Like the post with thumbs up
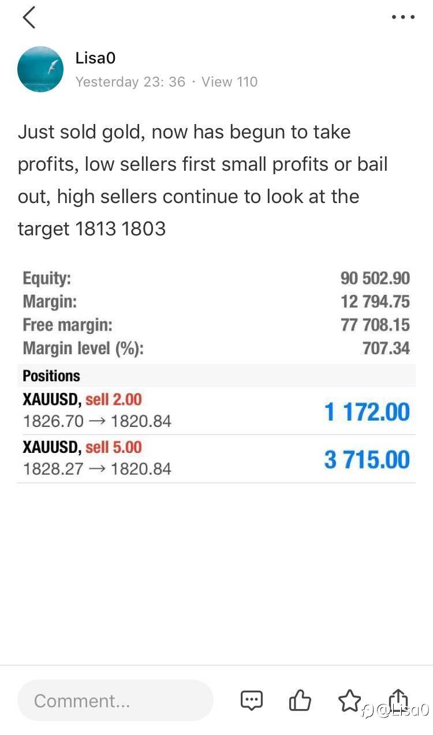This screenshot has width=433, height=735. coord(300,700)
